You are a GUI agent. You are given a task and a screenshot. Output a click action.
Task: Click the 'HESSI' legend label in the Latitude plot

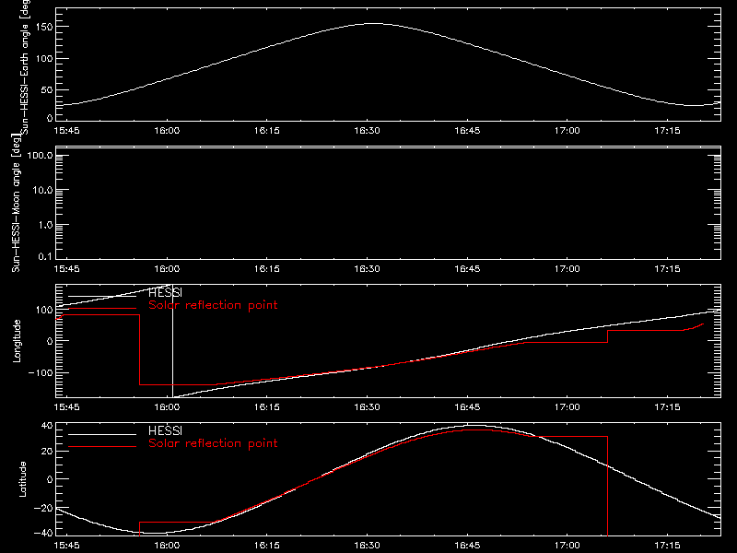click(x=165, y=430)
